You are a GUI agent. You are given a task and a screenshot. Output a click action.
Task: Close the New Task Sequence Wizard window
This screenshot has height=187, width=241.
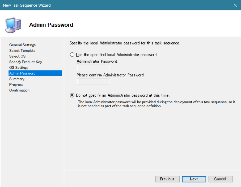pos(235,5)
